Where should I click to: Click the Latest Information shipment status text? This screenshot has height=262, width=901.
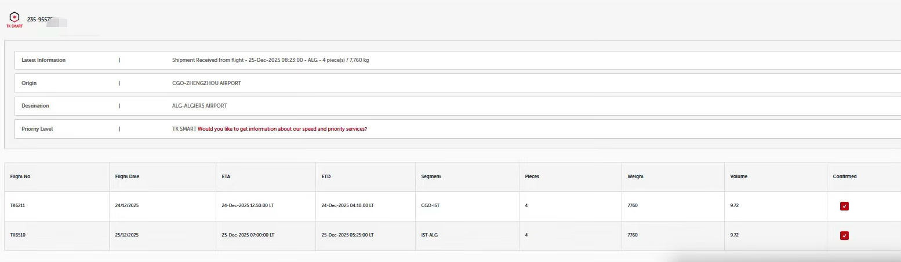(271, 60)
